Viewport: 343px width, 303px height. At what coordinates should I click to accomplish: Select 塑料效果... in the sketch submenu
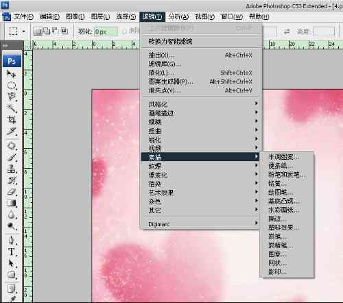point(288,228)
